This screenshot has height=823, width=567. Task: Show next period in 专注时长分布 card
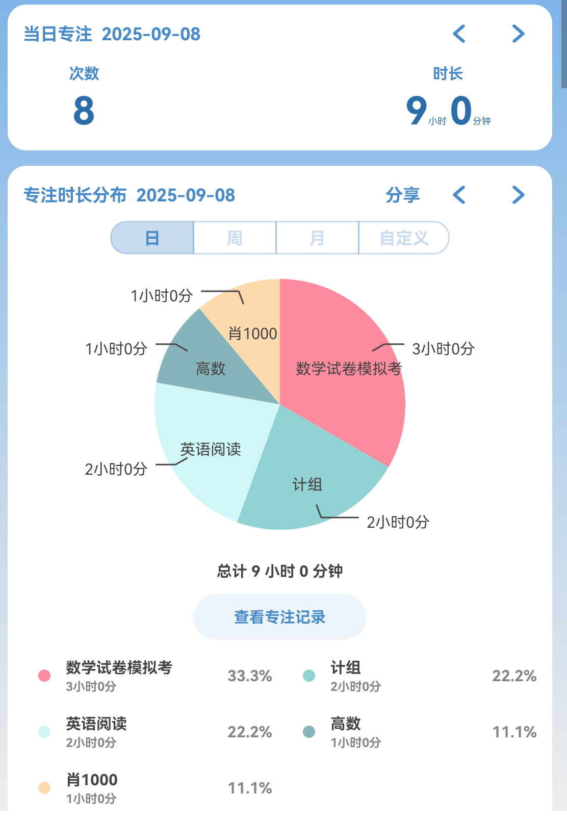pyautogui.click(x=518, y=195)
